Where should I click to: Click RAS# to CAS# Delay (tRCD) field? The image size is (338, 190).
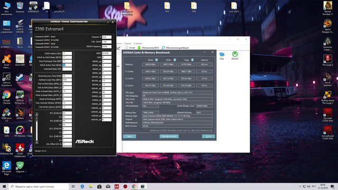coord(67,58)
